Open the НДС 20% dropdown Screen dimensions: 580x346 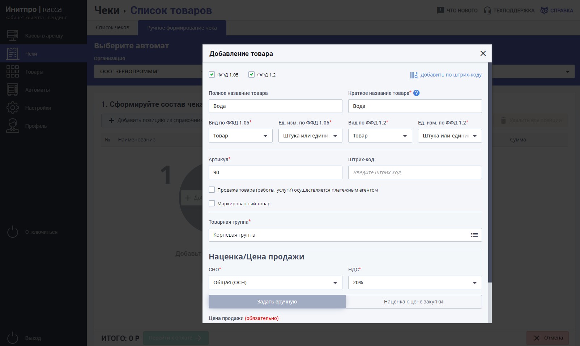(x=415, y=283)
